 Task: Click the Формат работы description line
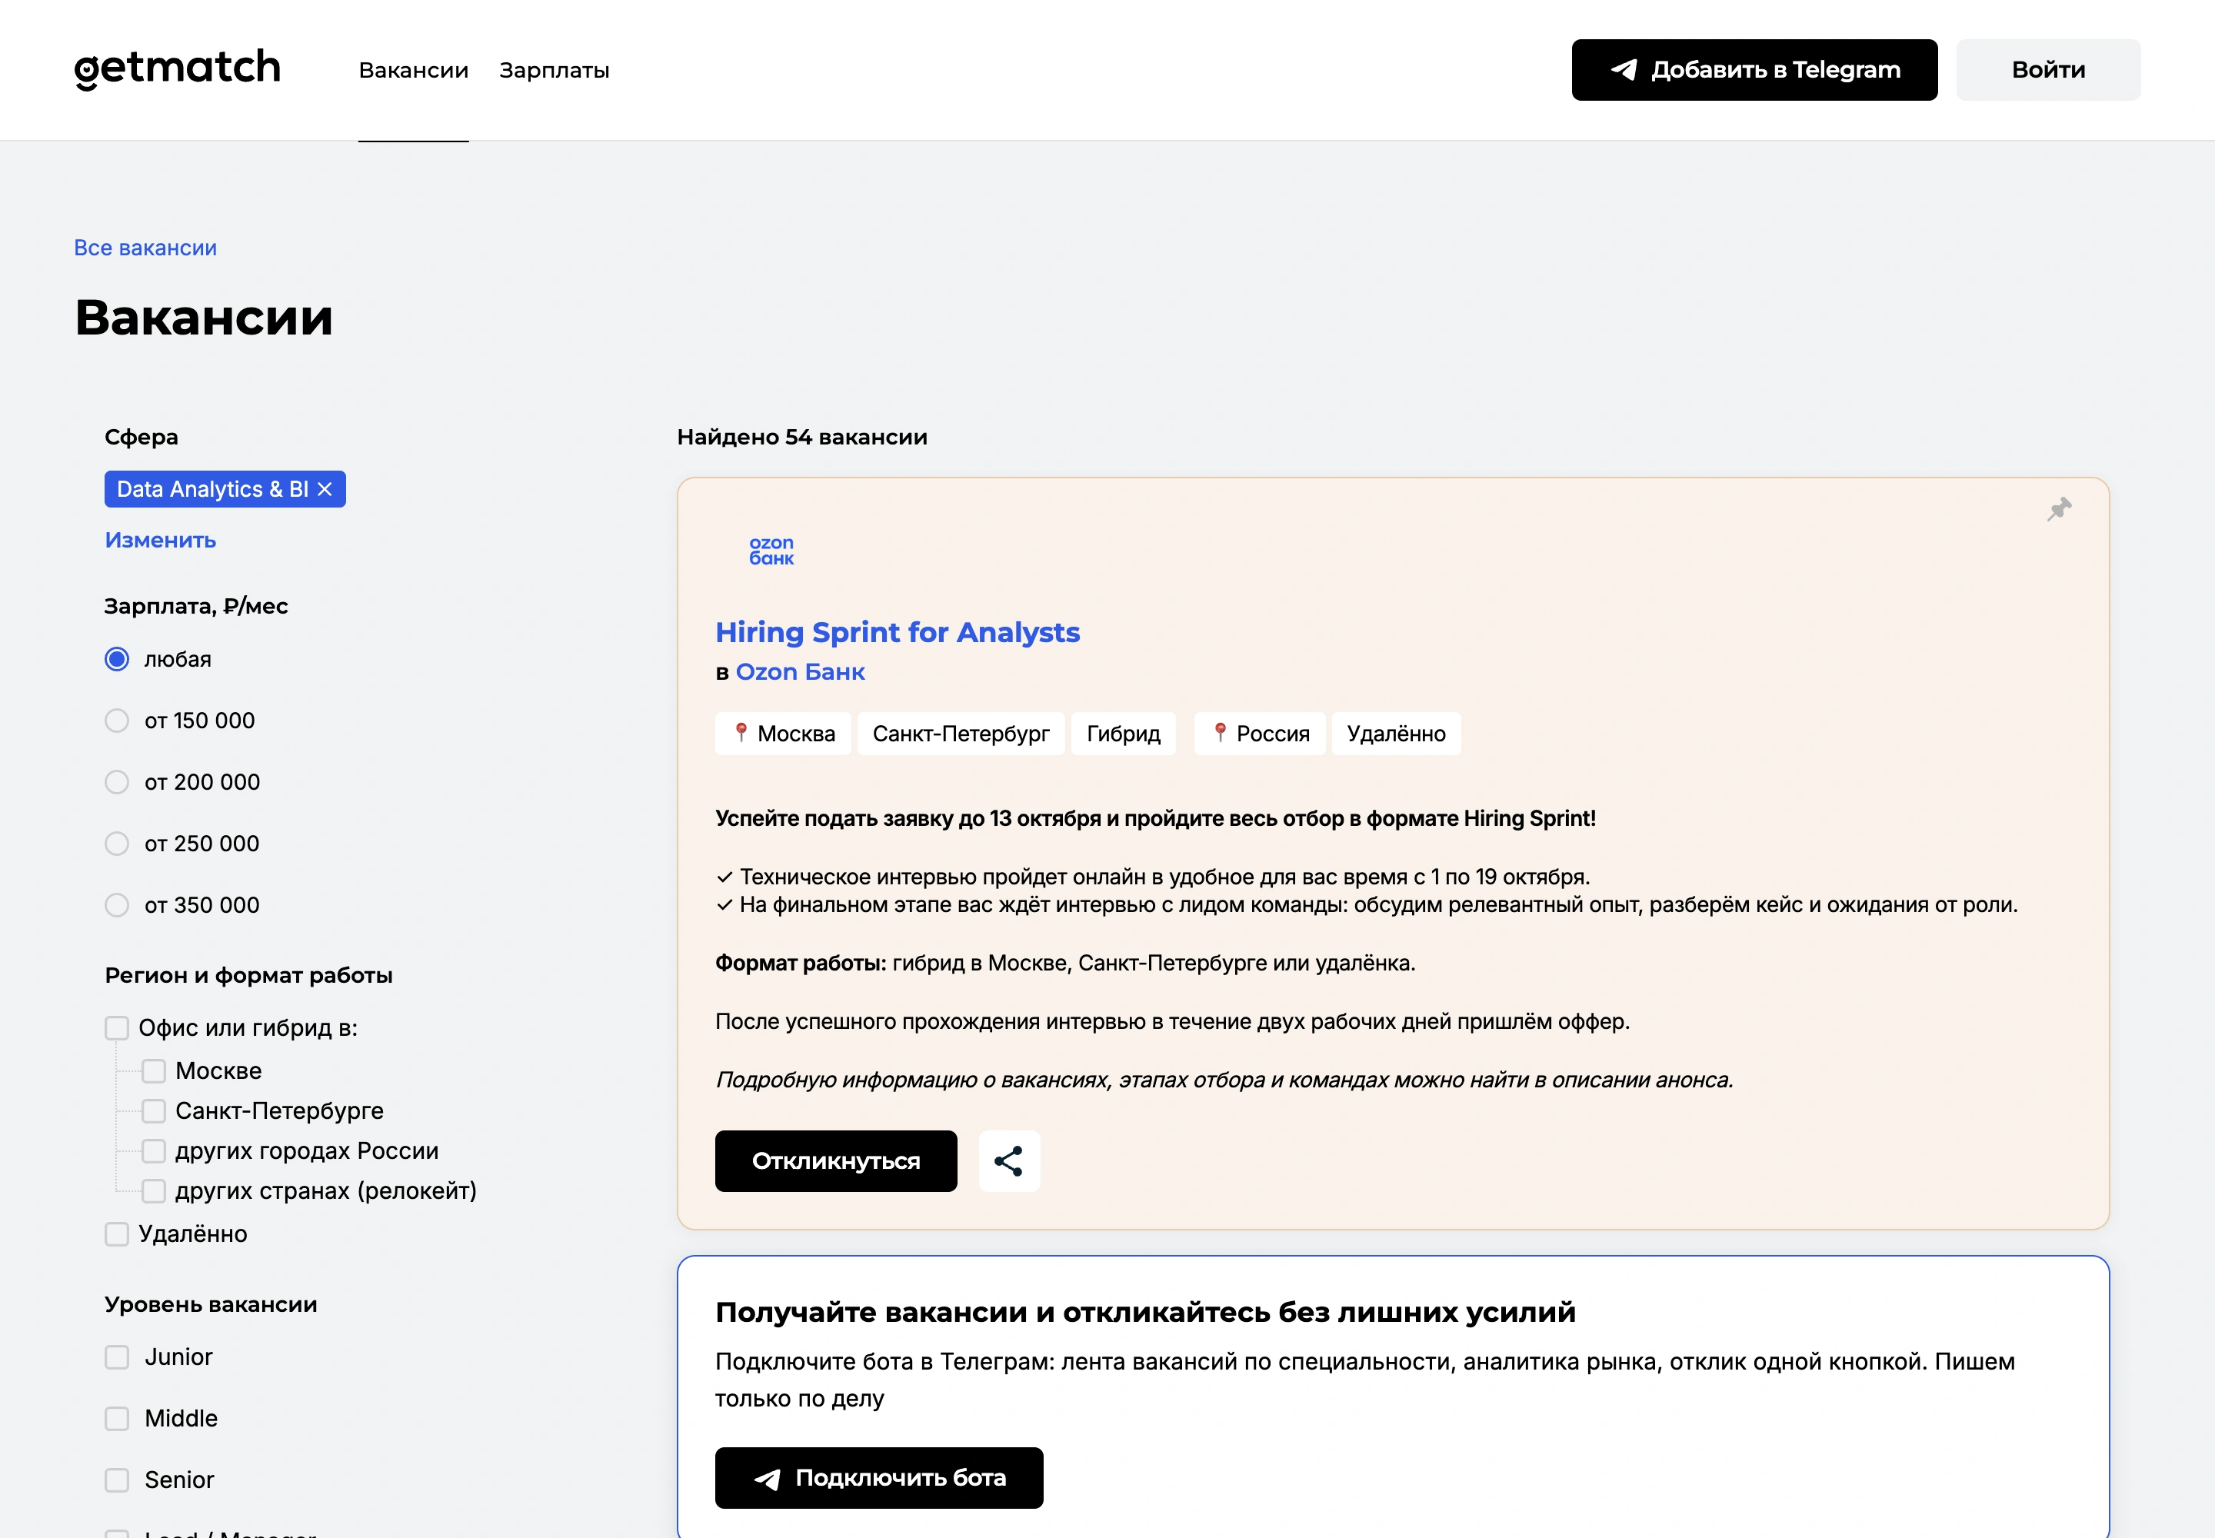tap(1065, 963)
